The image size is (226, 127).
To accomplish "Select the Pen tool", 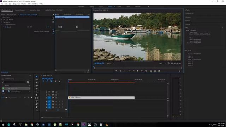I will (37, 104).
